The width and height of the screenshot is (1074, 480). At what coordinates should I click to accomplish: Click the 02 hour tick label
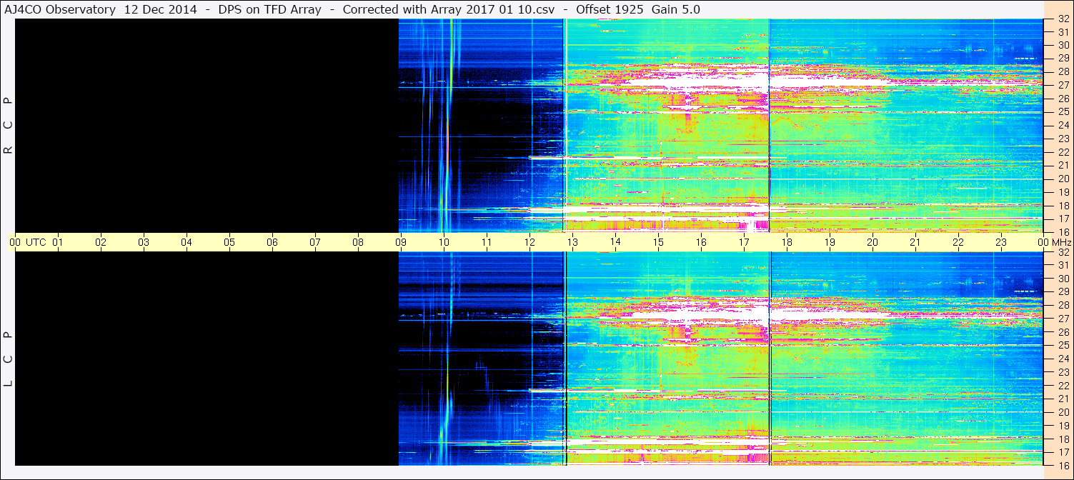(x=101, y=242)
